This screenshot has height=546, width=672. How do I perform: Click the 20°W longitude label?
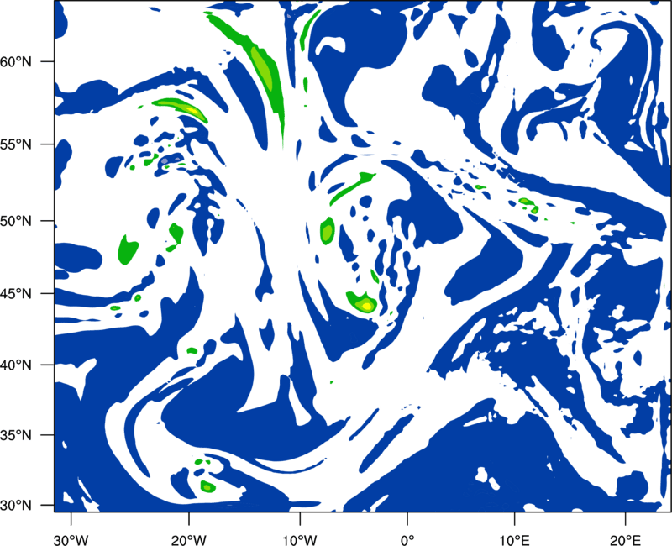188,540
